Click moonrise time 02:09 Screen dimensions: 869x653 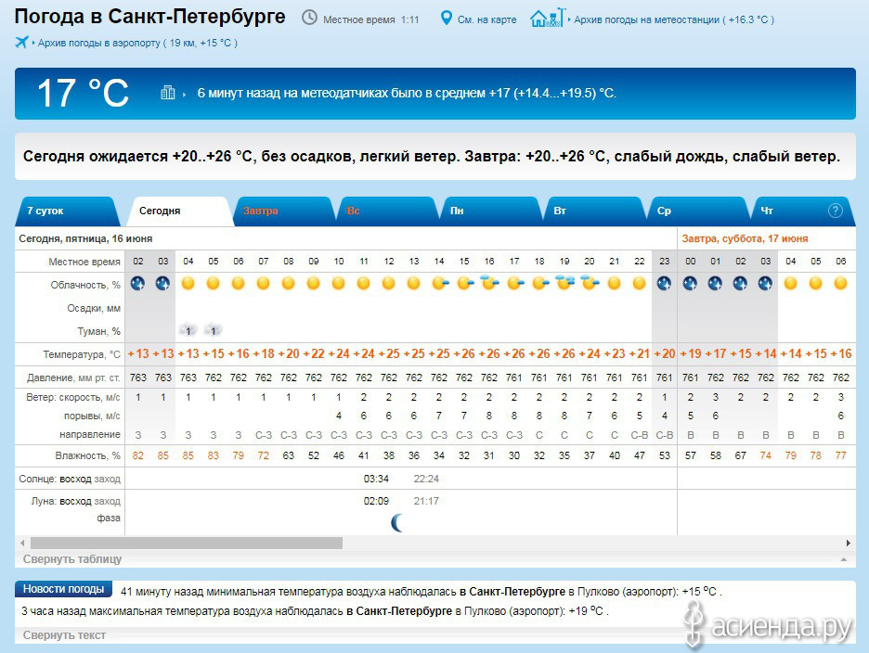376,501
